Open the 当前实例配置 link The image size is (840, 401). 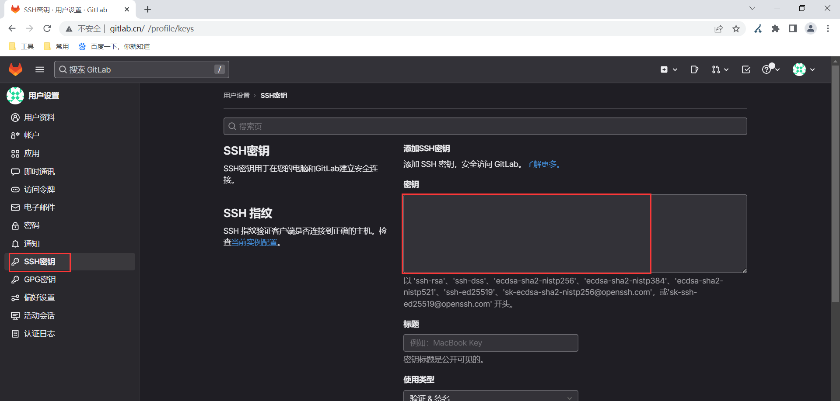pyautogui.click(x=254, y=242)
